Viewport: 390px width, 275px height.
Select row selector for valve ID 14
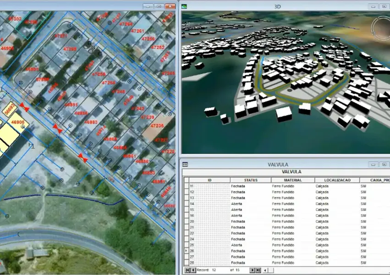coord(187,203)
